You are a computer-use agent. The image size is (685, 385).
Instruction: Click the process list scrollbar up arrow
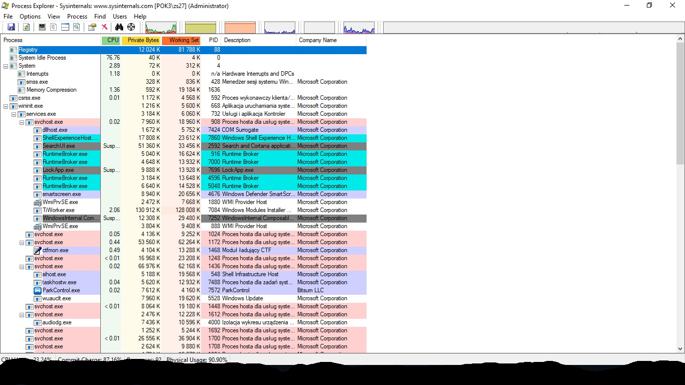(680, 39)
